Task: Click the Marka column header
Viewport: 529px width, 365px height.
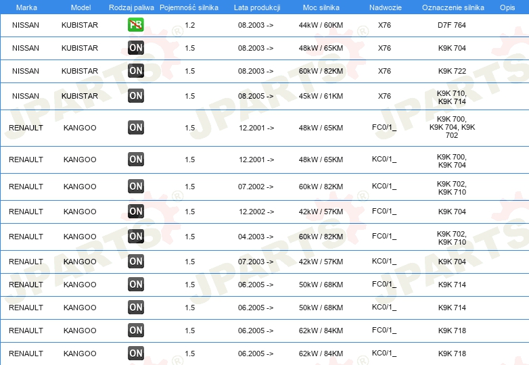Action: point(26,7)
